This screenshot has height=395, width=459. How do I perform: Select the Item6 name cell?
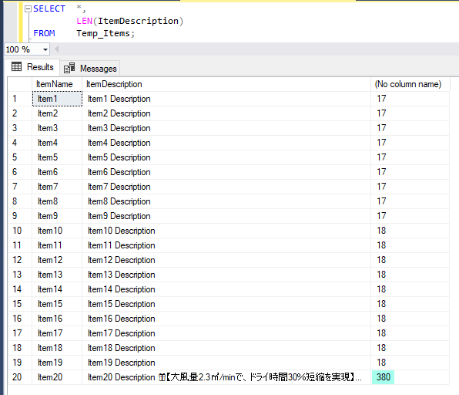tap(57, 172)
